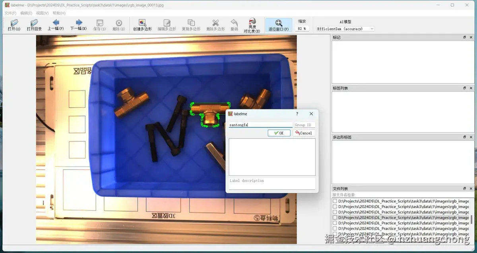Close the labelme label dialog

pyautogui.click(x=311, y=114)
